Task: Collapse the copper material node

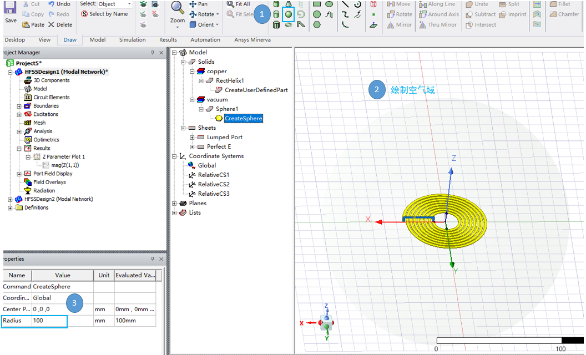Action: point(192,72)
